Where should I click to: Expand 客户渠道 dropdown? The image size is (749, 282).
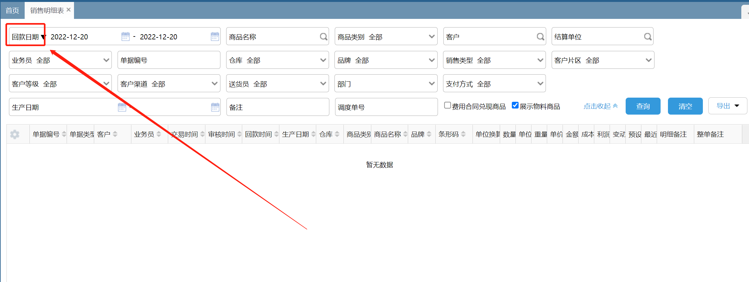click(169, 84)
